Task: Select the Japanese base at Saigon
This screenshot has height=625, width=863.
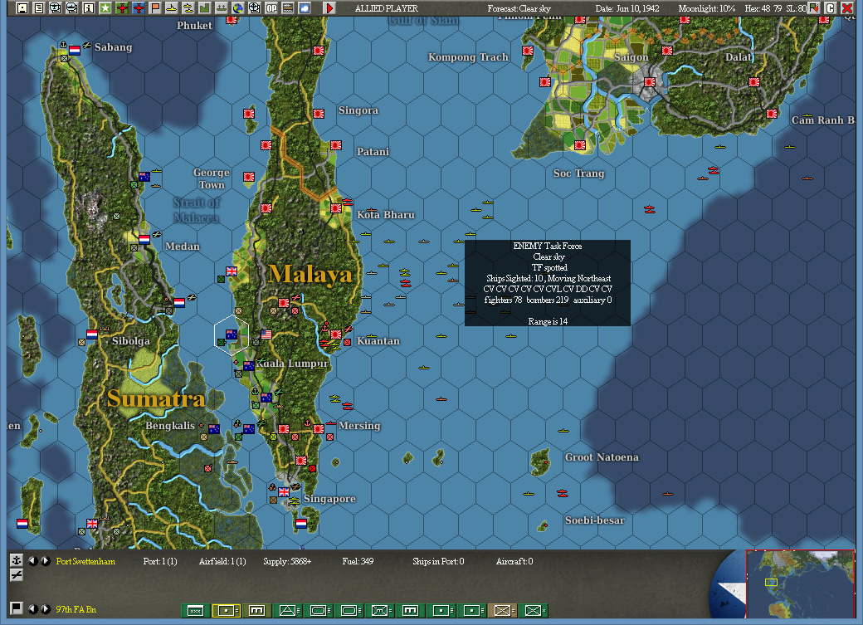Action: [650, 82]
